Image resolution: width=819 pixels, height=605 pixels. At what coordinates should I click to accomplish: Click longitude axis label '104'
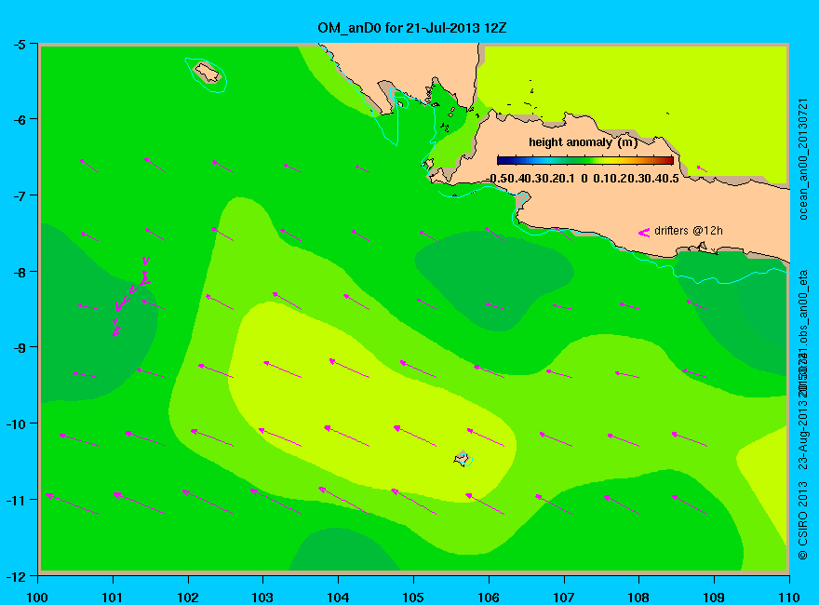338,598
